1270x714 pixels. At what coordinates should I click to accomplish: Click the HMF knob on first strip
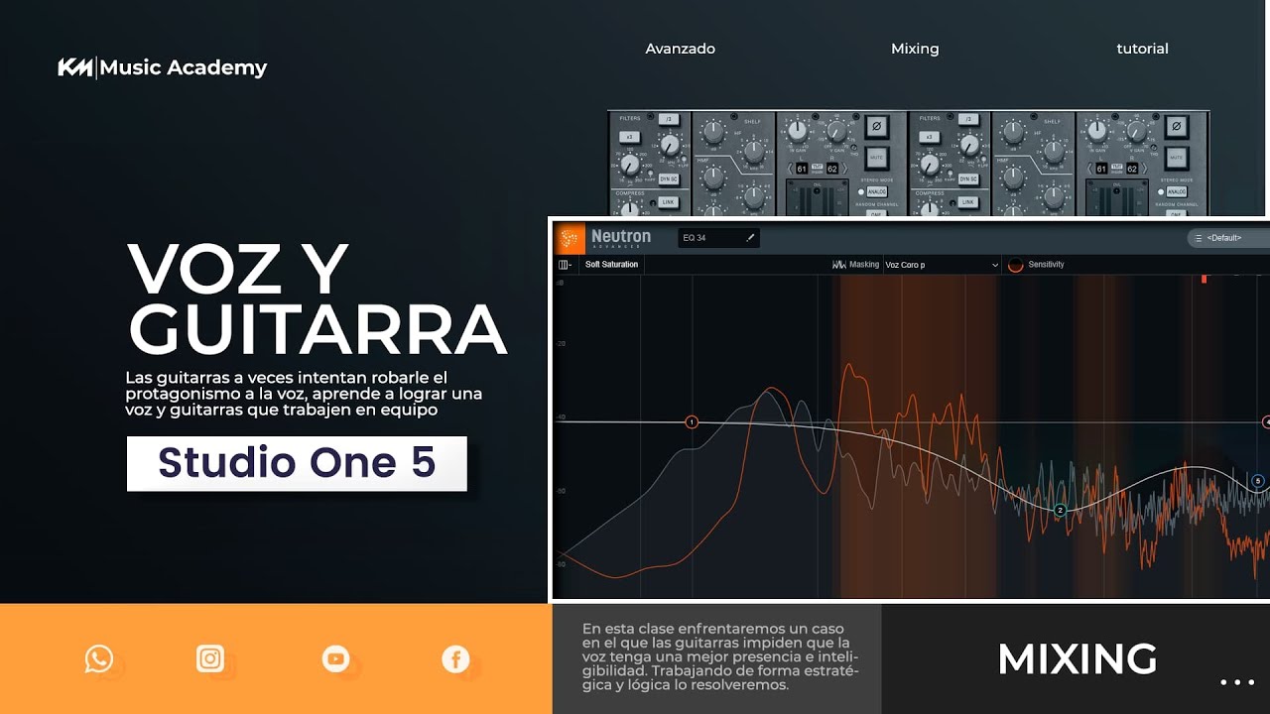click(x=713, y=178)
